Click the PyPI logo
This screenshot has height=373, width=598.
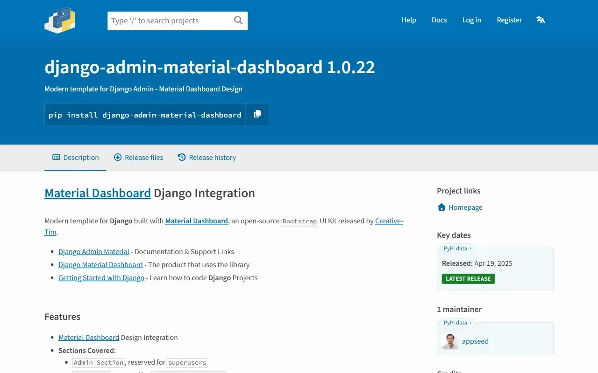60,20
